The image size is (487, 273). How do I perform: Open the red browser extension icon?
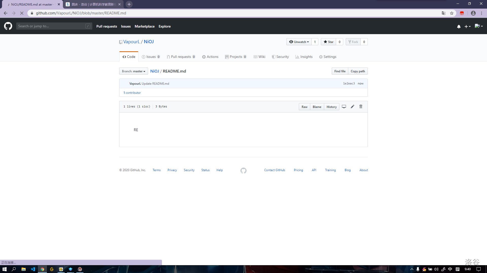point(462,13)
